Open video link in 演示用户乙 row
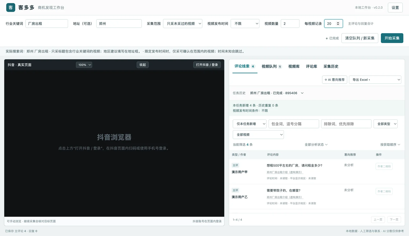This screenshot has height=236, width=409. (x=285, y=197)
